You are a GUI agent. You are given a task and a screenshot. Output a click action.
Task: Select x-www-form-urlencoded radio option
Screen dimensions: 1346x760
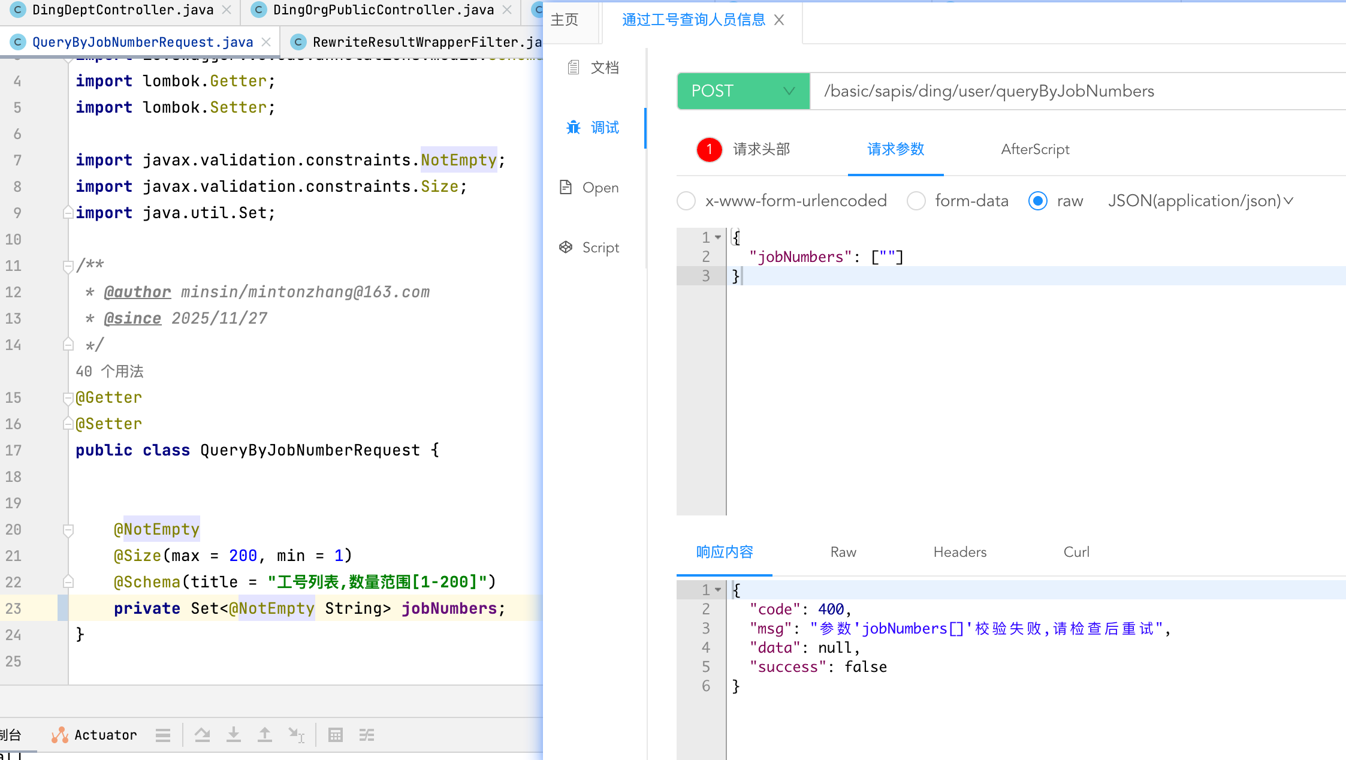point(686,201)
